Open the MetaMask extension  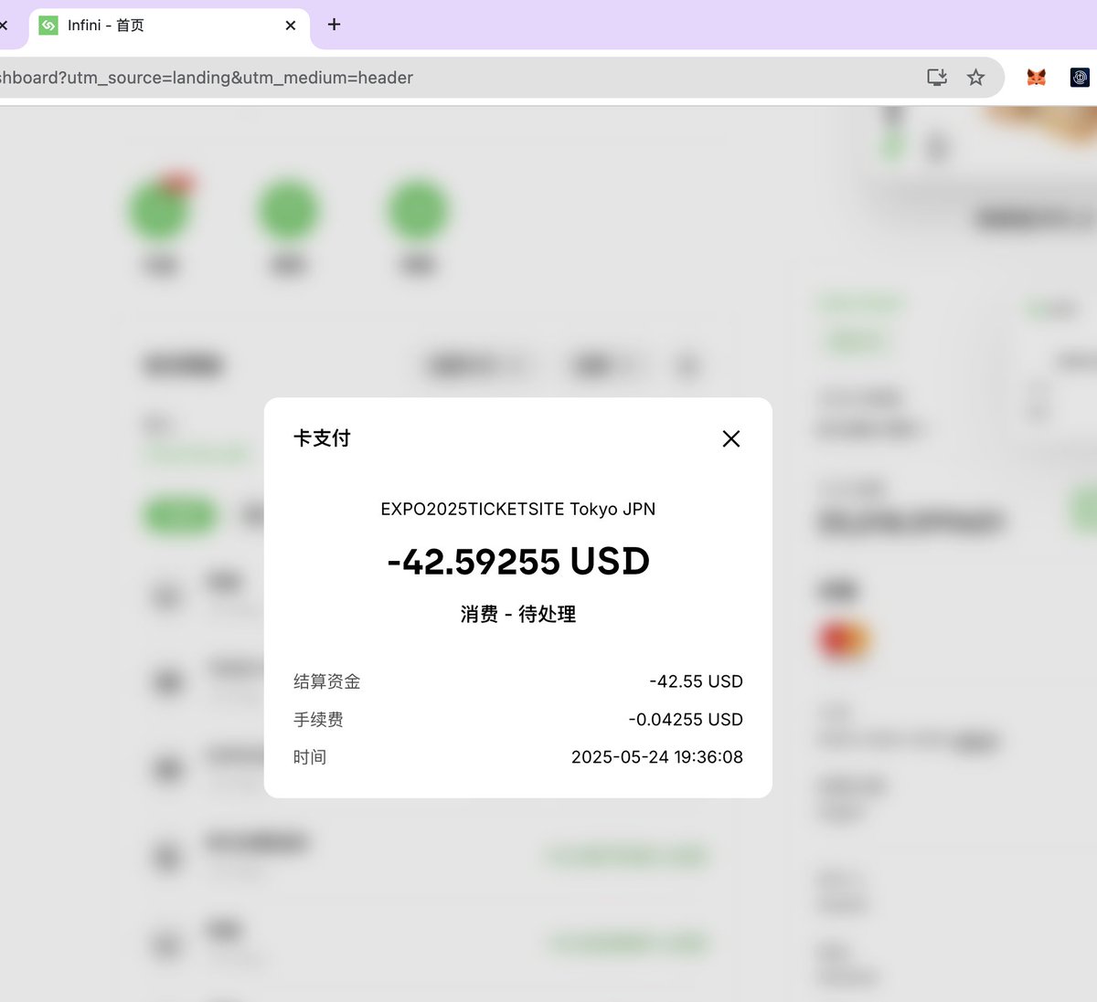tap(1035, 78)
